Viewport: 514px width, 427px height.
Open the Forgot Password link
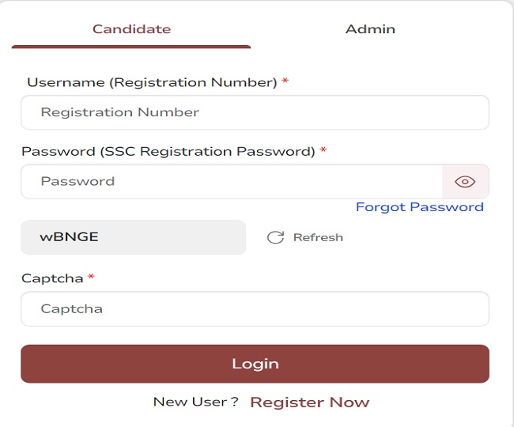point(419,207)
